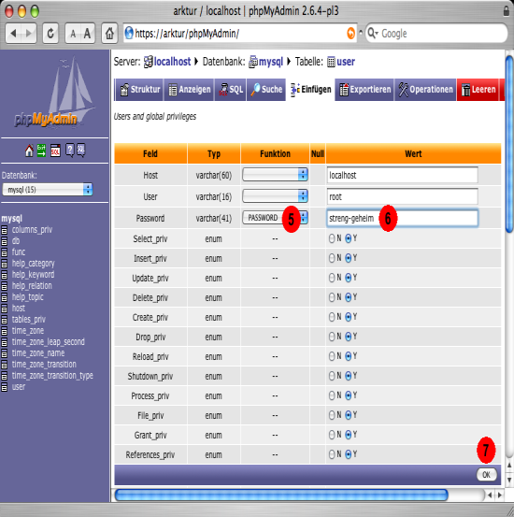Set Create_priv to N
This screenshot has width=514, height=517.
[x=332, y=317]
